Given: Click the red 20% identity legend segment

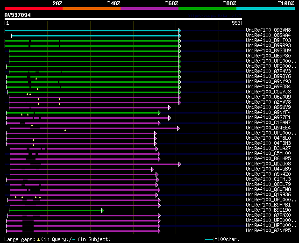Looking at the screenshot, I should pyautogui.click(x=34, y=8).
